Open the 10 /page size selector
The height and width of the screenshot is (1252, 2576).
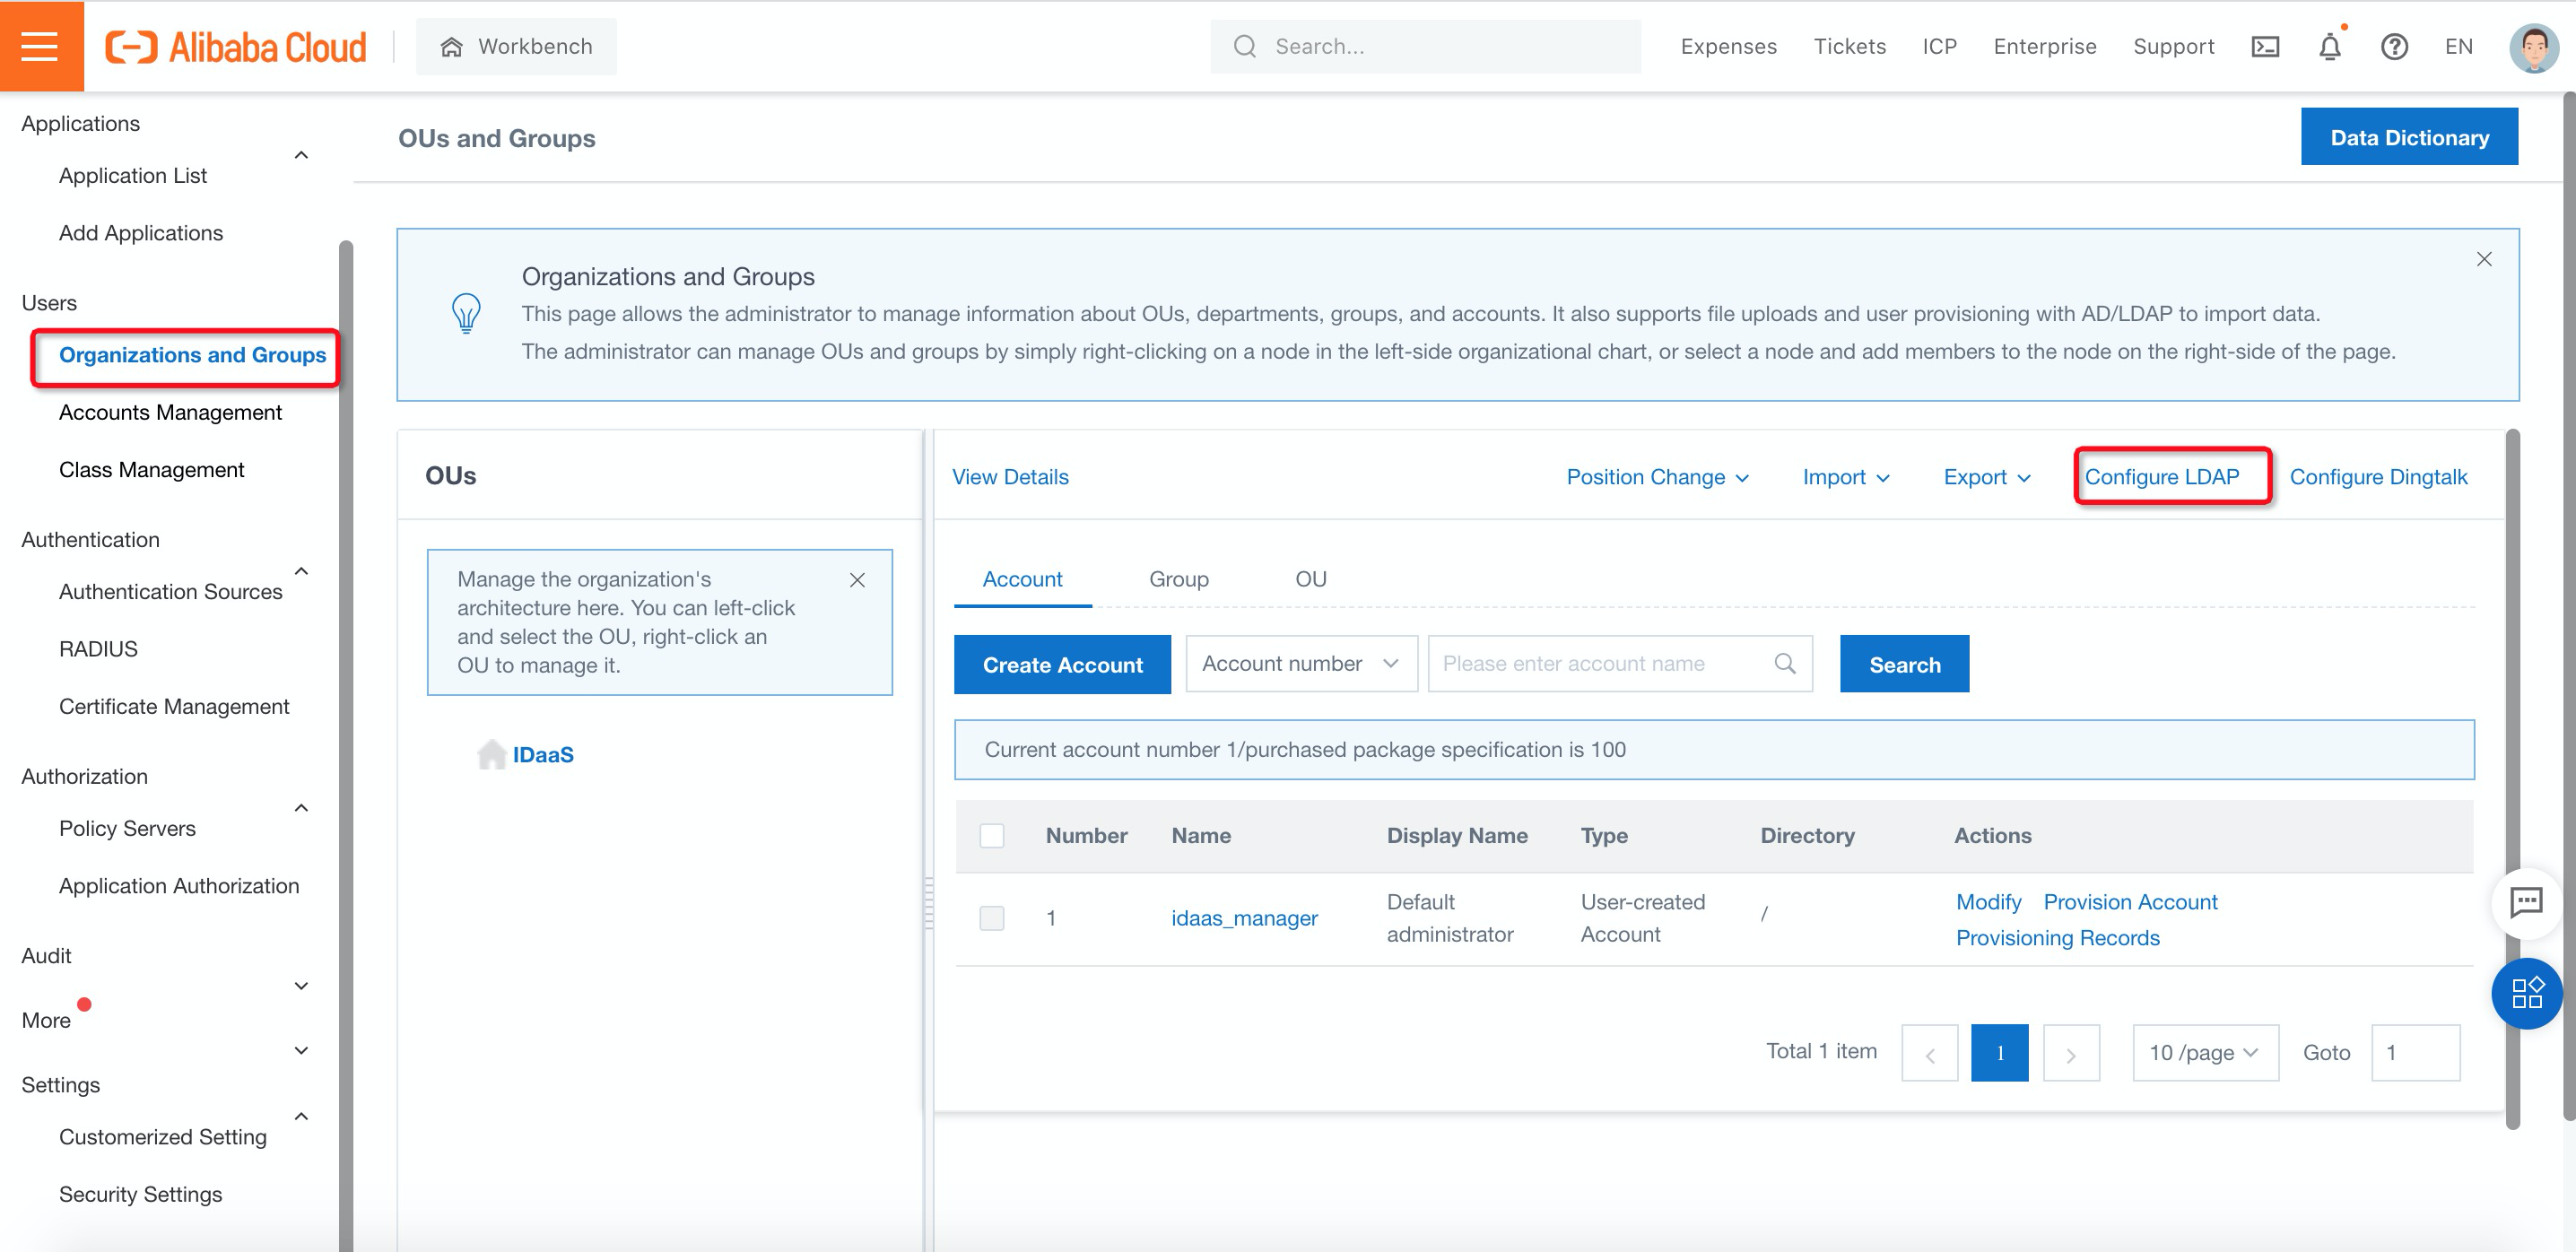(2204, 1052)
